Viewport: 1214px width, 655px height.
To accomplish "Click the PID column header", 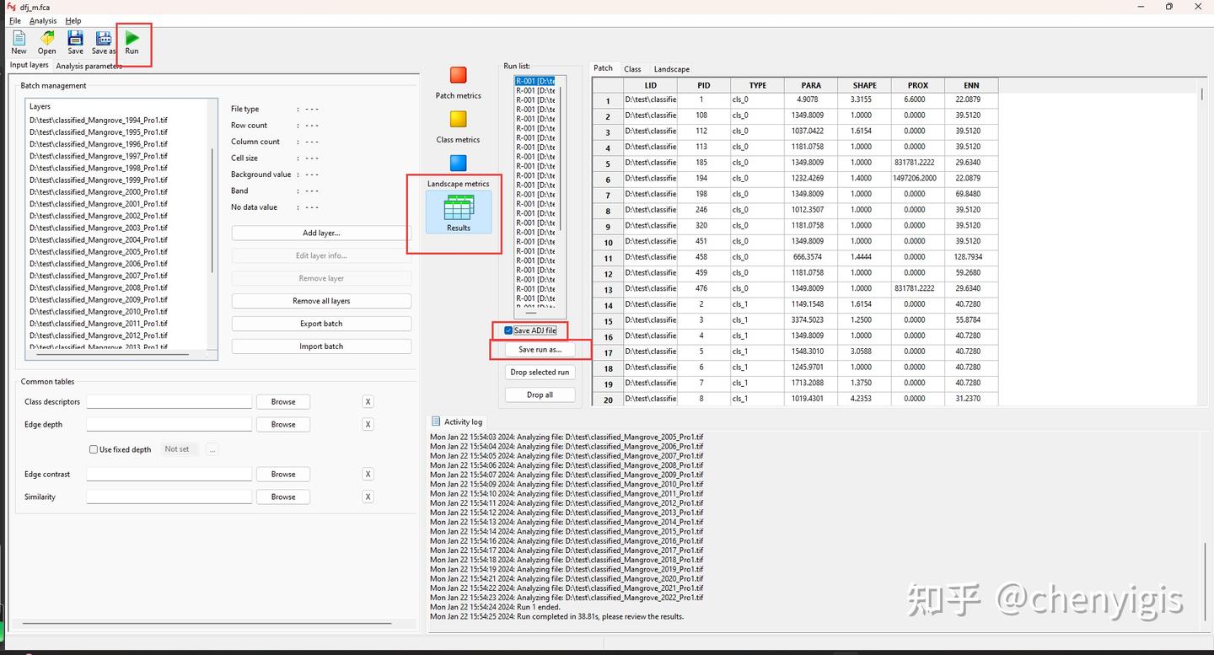I will [x=704, y=85].
